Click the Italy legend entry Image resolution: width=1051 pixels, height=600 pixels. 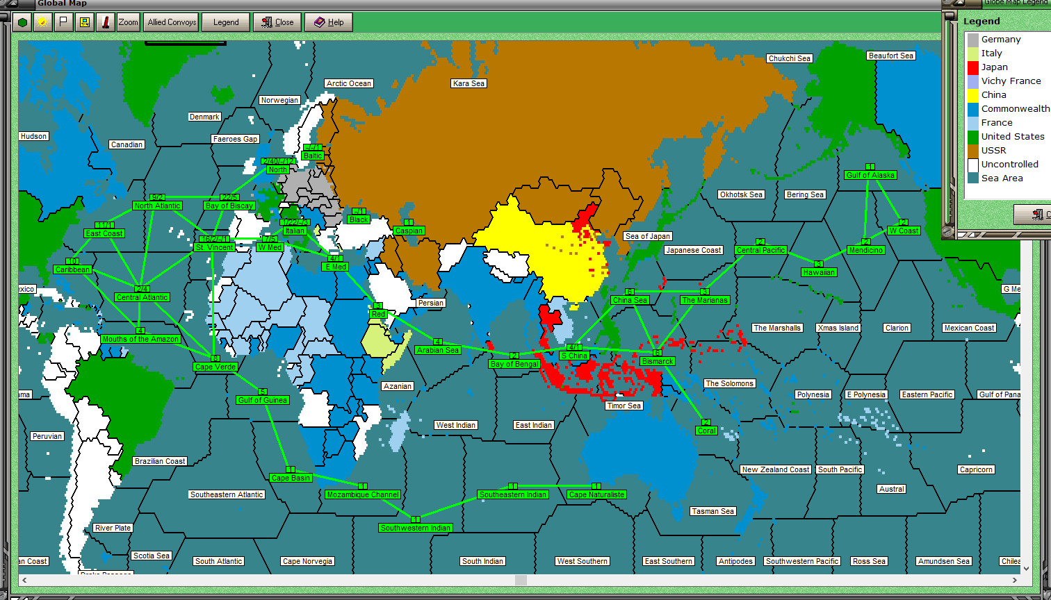992,53
